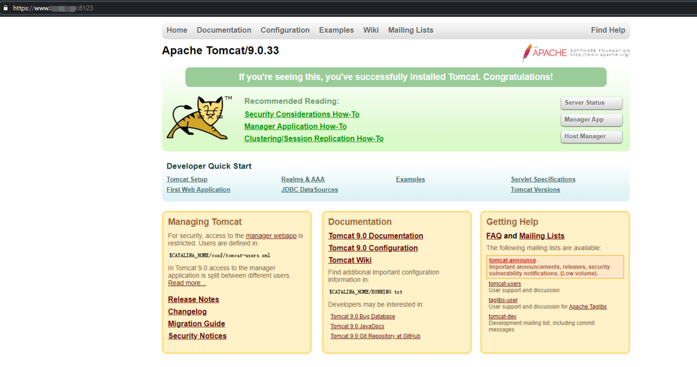This screenshot has height=367, width=697.
Task: Open Clustering/Session Replication How-To link
Action: pyautogui.click(x=314, y=139)
